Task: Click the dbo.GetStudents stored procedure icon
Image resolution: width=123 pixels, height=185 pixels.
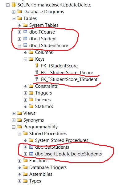Action: coord(31,147)
